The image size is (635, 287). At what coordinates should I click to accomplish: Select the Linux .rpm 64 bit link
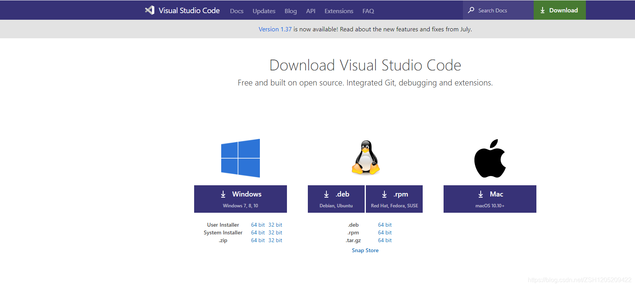pyautogui.click(x=385, y=232)
